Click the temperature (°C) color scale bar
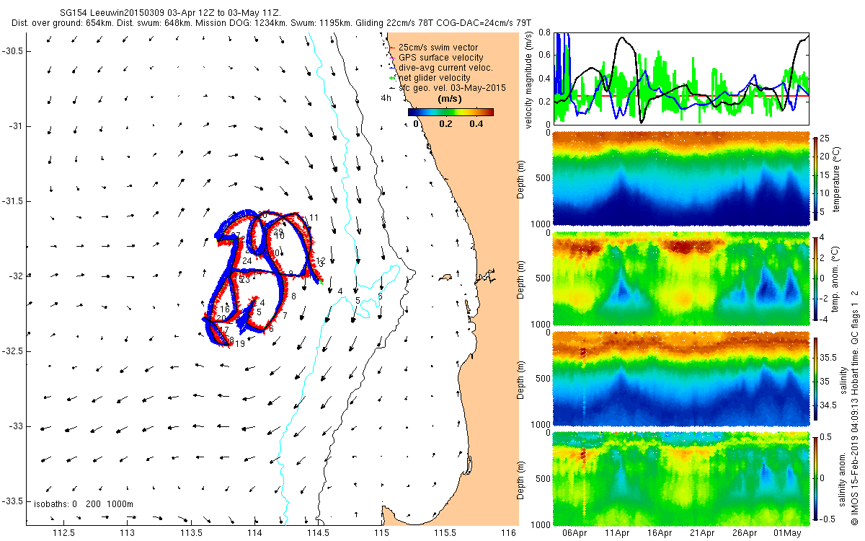The image size is (865, 541). click(815, 180)
